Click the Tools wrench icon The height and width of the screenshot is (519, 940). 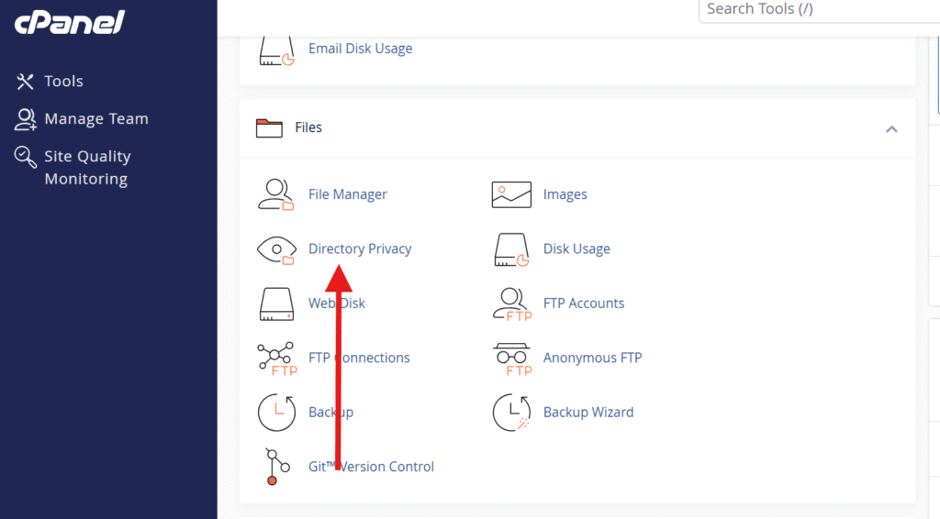(25, 82)
